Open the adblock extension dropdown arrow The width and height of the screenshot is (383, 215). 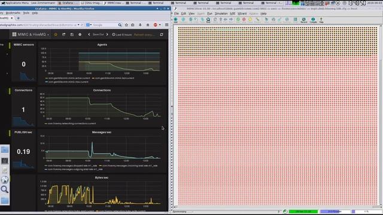(x=160, y=25)
